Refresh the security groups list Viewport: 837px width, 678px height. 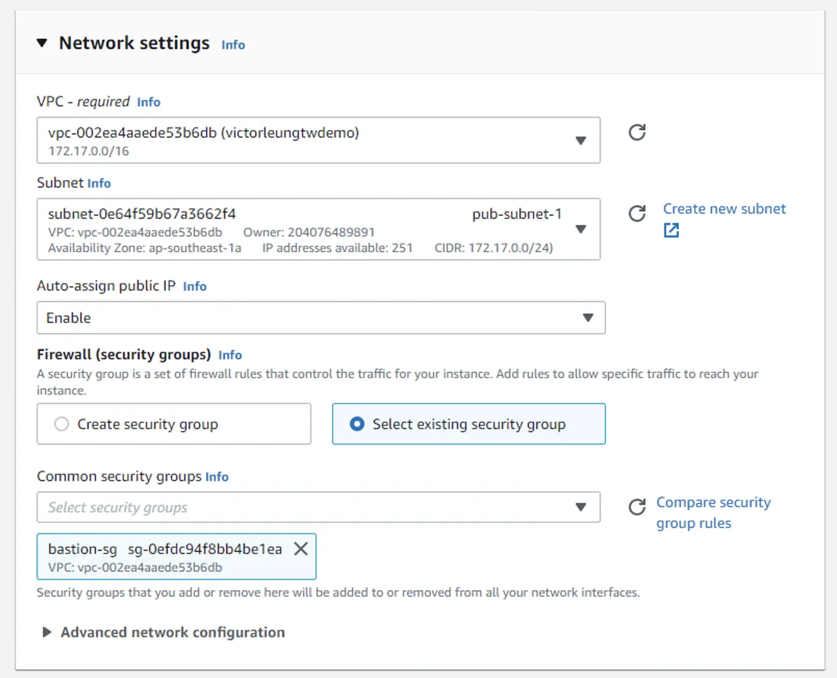[637, 507]
